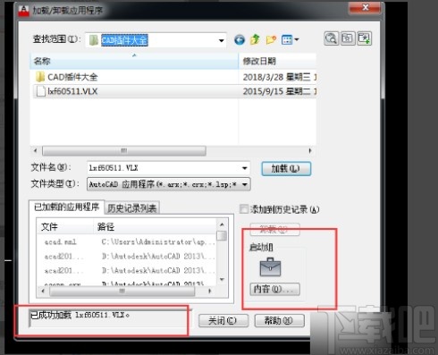Open the Views menu icon
This screenshot has width=438, height=355.
pos(290,39)
